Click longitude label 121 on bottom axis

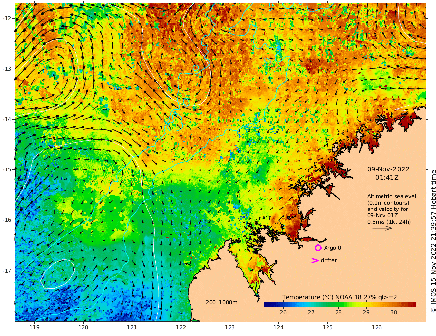(132, 328)
